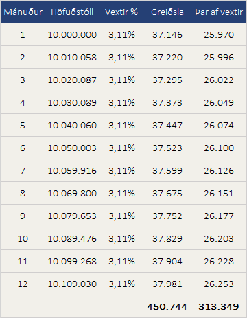Select payment cell 37.599
The width and height of the screenshot is (247, 318).
(x=167, y=171)
